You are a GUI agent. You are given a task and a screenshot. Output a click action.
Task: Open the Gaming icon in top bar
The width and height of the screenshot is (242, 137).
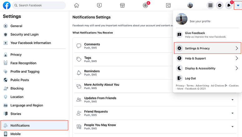tap(168, 5)
